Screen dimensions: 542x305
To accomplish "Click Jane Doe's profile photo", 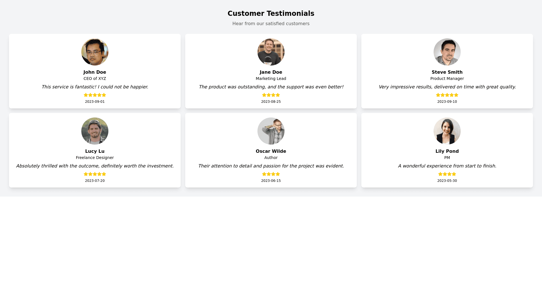I will coord(271,52).
